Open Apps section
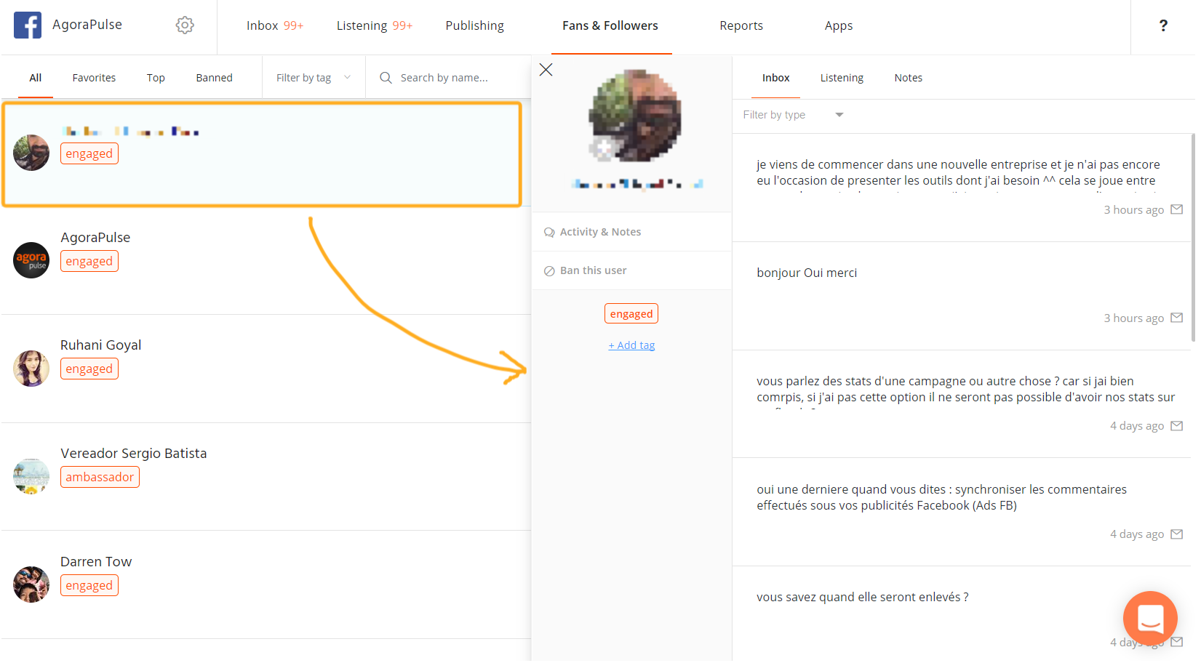The image size is (1201, 663). (838, 26)
